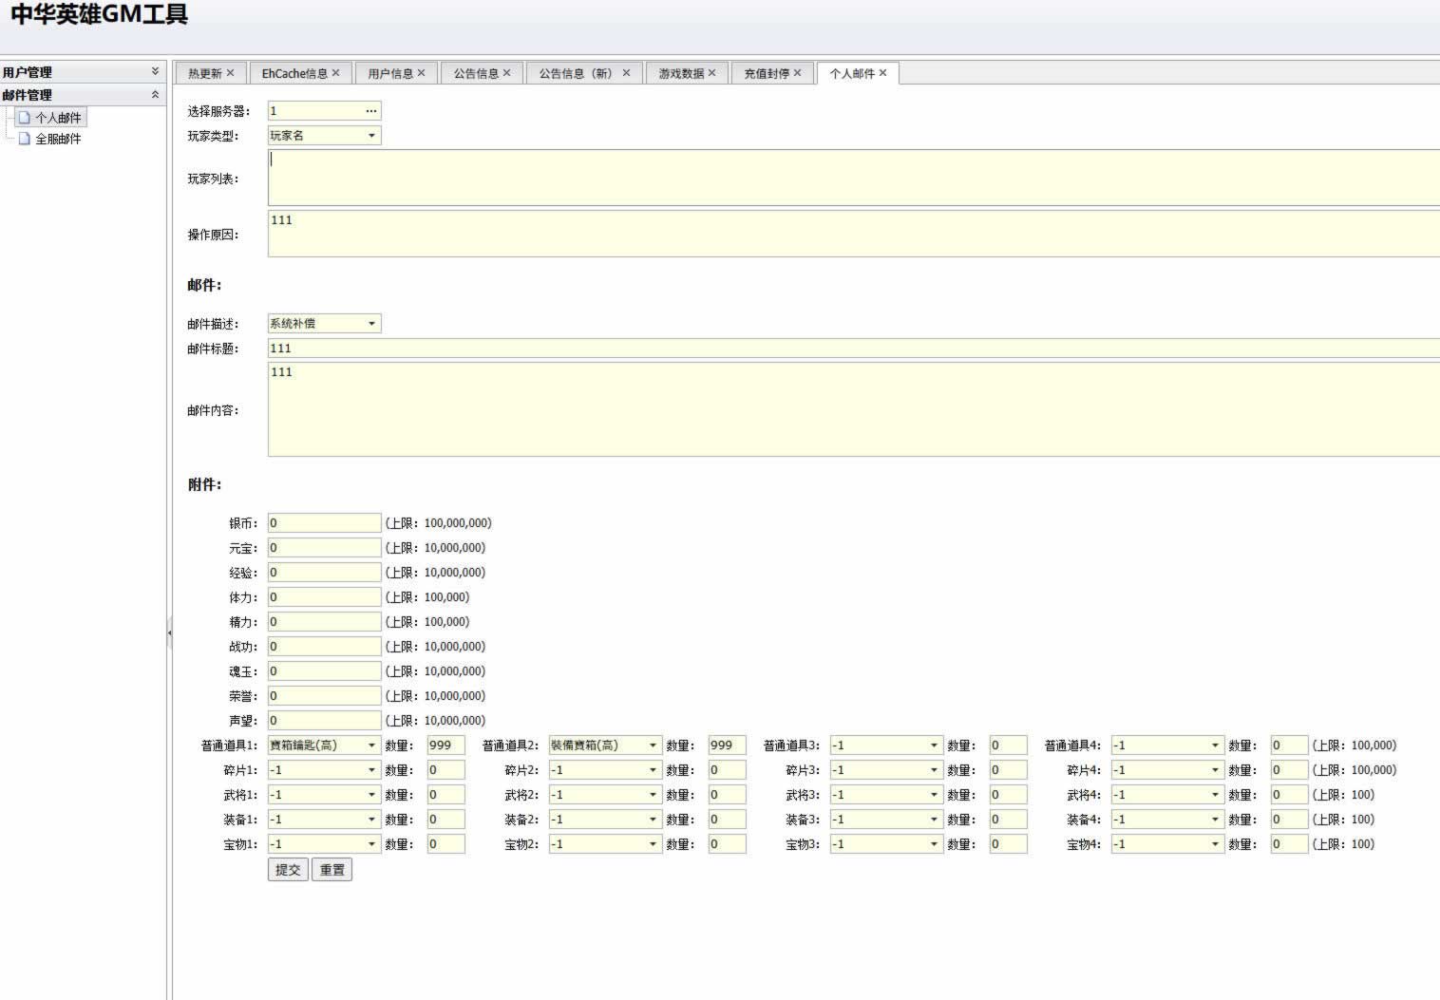This screenshot has width=1440, height=1000.
Task: Click the 经验 amount field
Action: click(324, 573)
